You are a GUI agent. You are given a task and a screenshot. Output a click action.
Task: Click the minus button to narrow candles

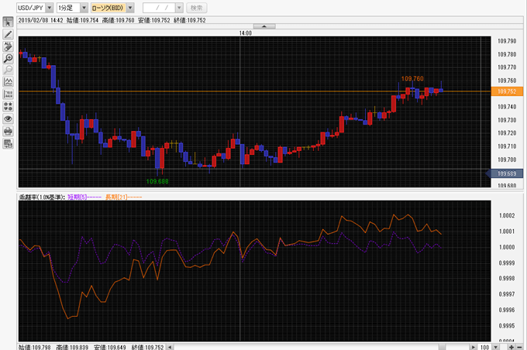tap(519, 347)
